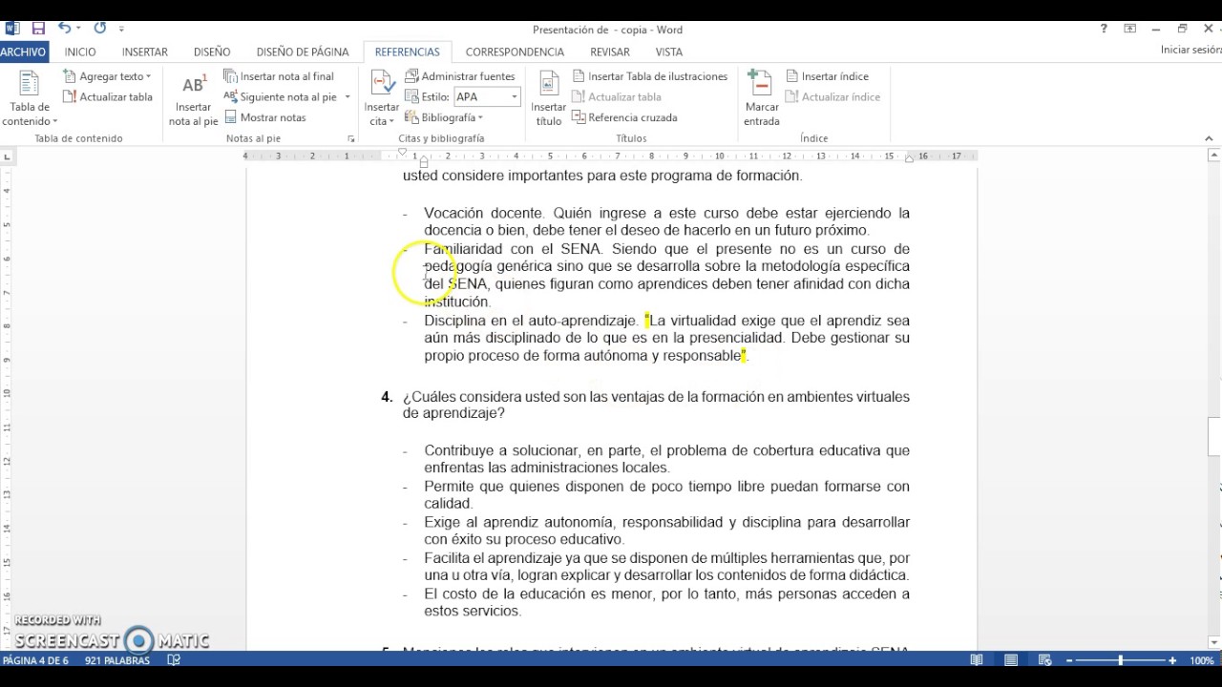Open Ribbon Display Options icon

coord(1130,29)
